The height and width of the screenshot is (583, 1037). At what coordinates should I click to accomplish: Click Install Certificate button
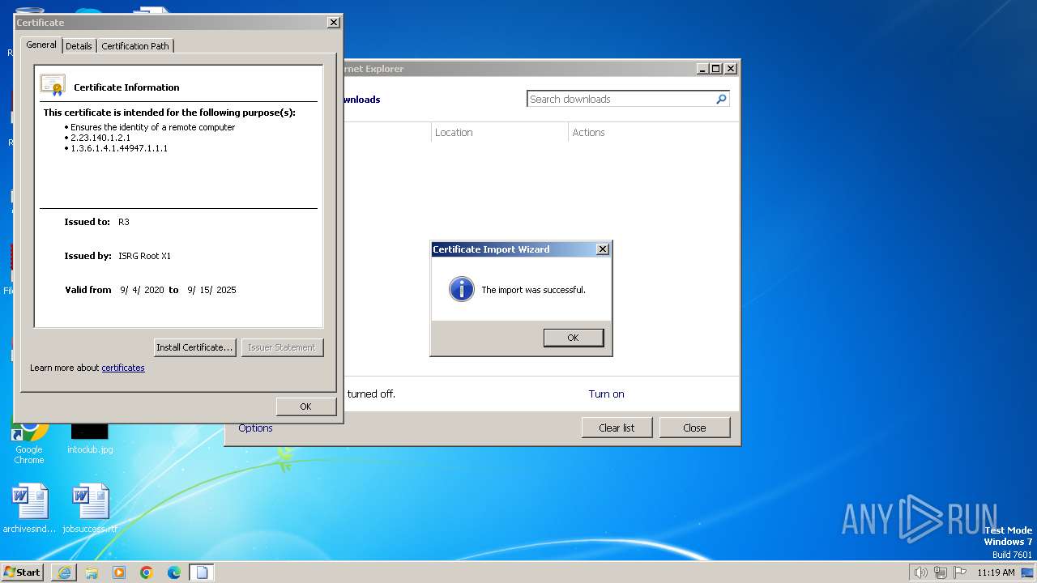(x=194, y=347)
